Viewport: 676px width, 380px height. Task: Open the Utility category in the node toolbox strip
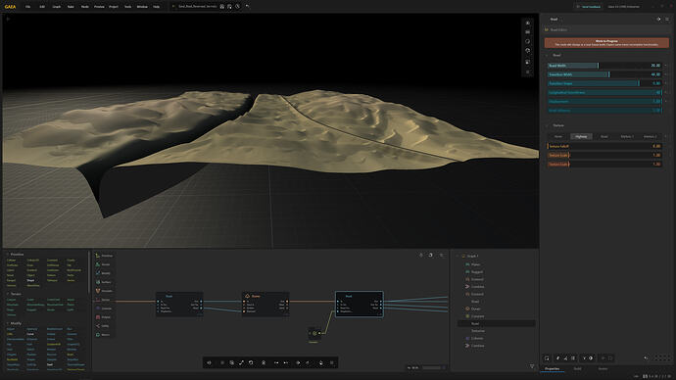104,326
